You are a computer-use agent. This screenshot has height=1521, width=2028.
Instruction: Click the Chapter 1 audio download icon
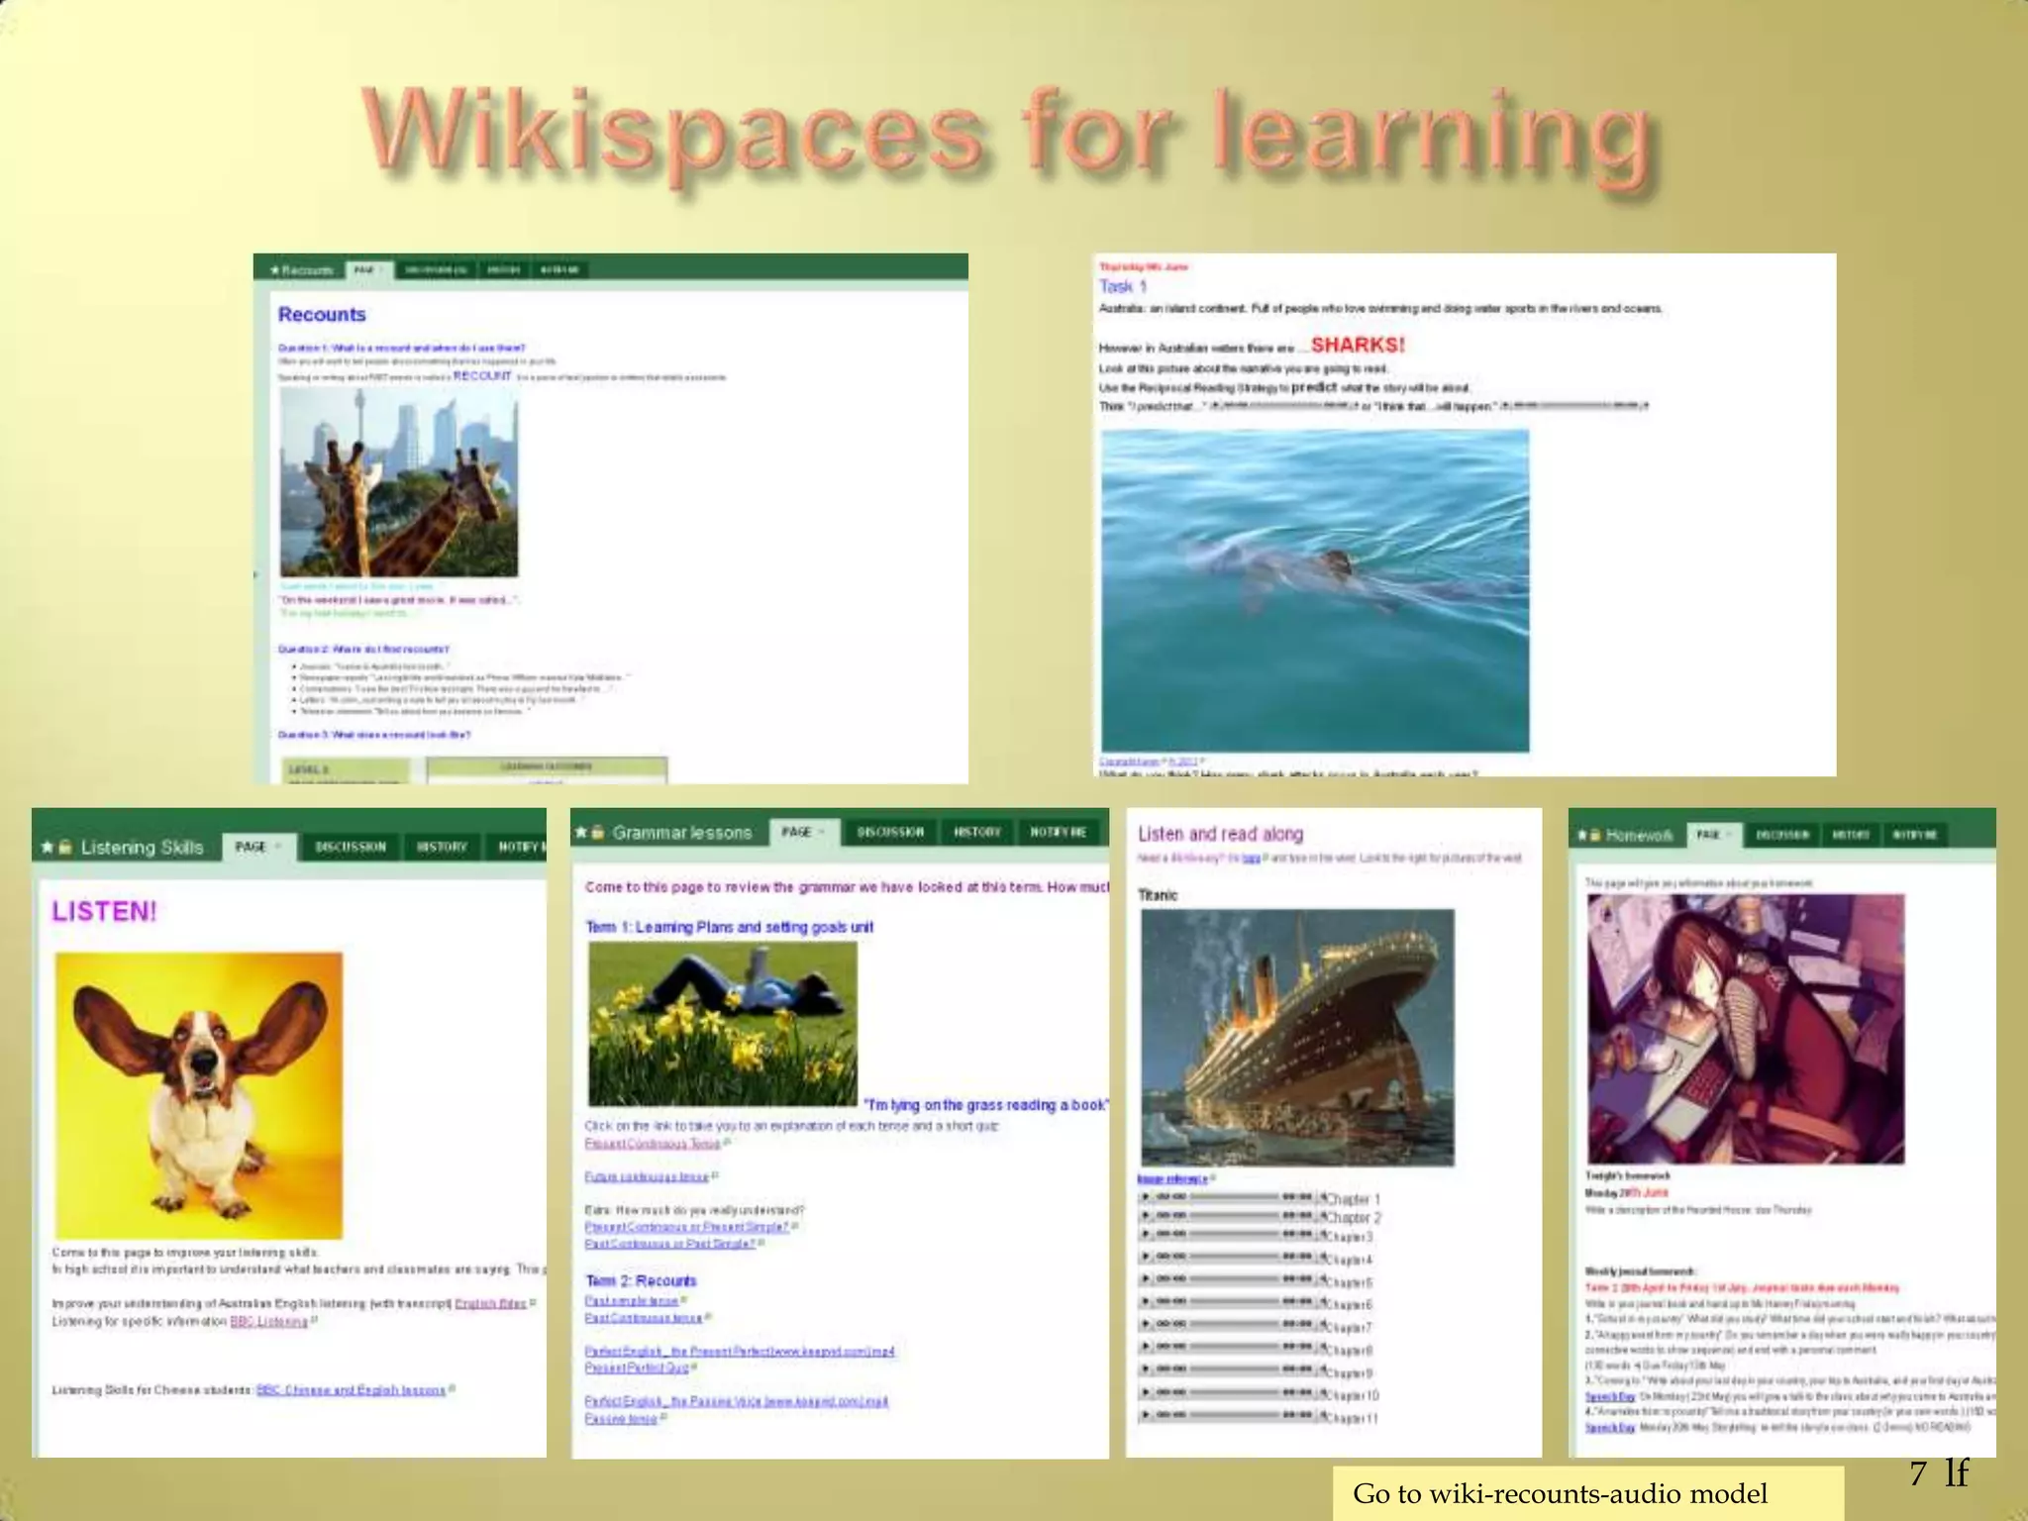click(x=1322, y=1197)
